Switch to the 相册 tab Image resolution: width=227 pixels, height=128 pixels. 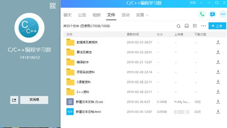[x=96, y=15]
